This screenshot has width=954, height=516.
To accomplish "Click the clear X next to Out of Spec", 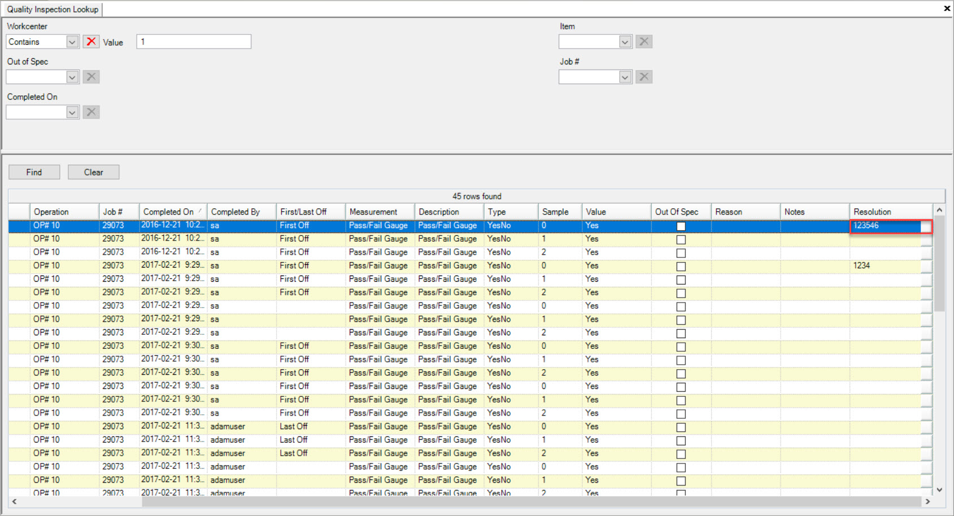I will click(91, 77).
